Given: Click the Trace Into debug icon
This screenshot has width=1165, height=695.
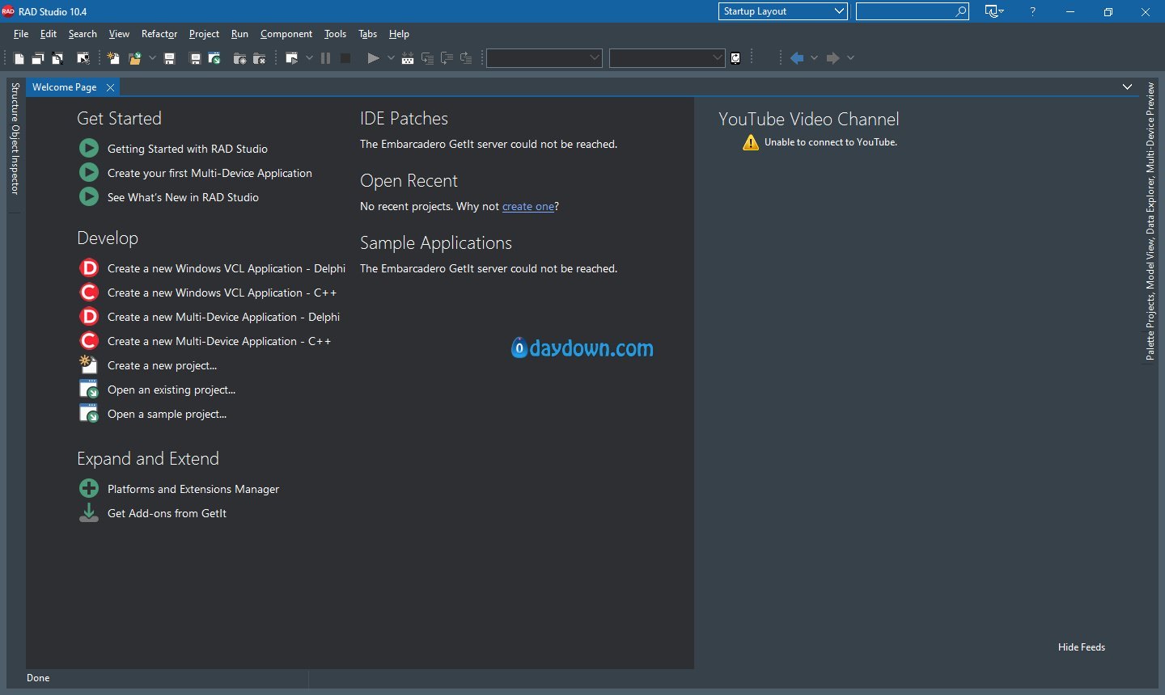Looking at the screenshot, I should (x=427, y=58).
